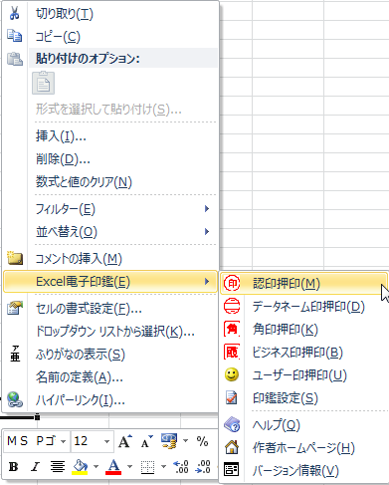Click ビジネス印押印(B) submenu item
The image size is (389, 485).
[303, 353]
